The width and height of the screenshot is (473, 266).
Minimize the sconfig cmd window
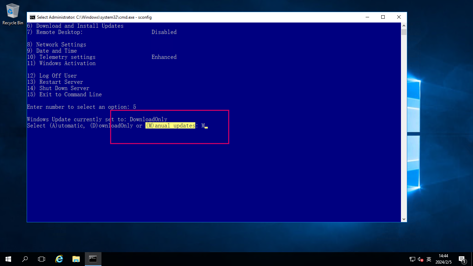pyautogui.click(x=367, y=17)
